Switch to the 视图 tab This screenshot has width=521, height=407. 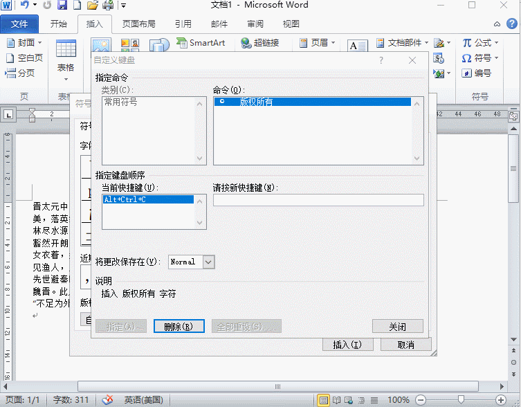pyautogui.click(x=291, y=24)
